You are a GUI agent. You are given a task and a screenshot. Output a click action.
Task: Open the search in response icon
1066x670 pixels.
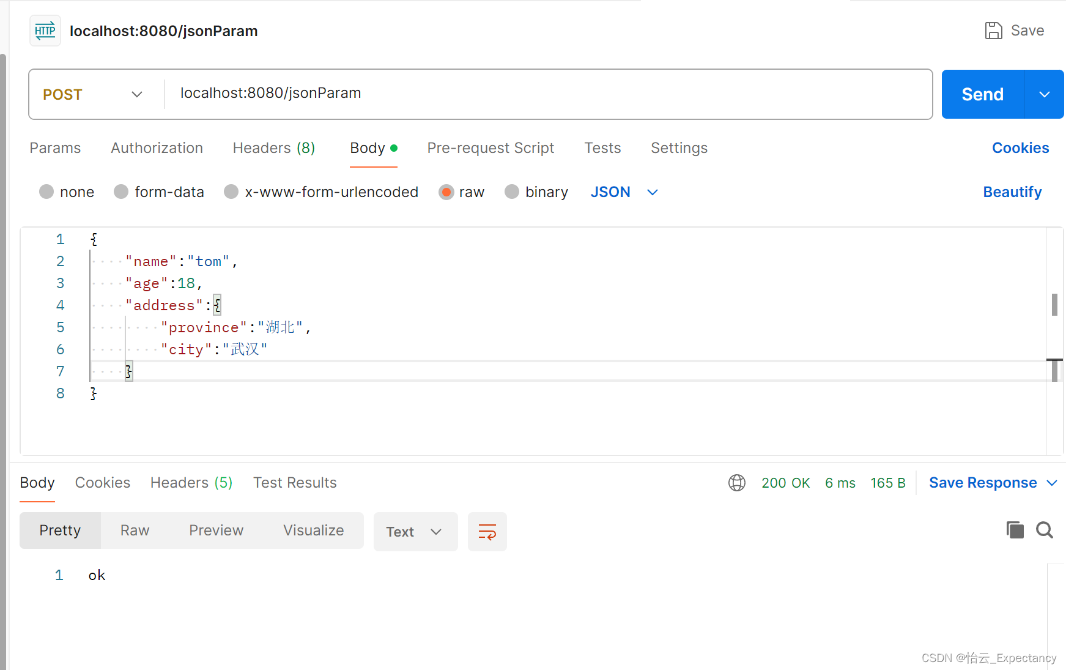pyautogui.click(x=1044, y=530)
